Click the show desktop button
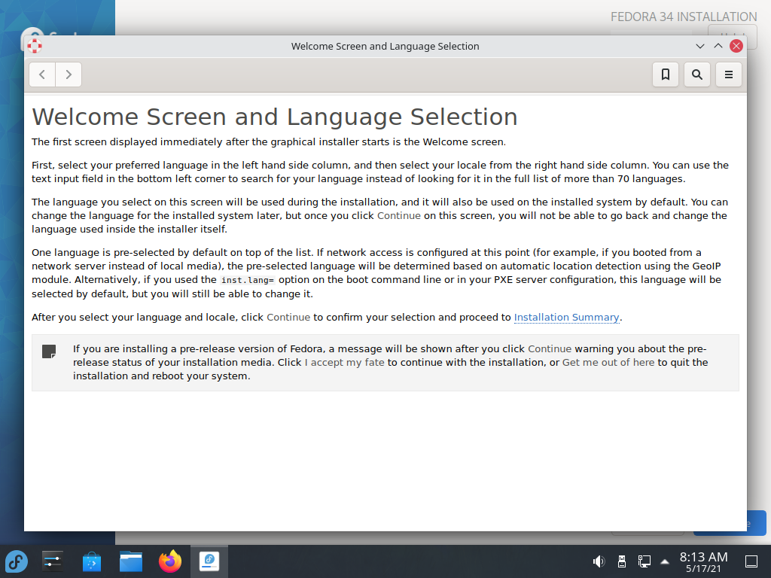The image size is (771, 578). pos(751,561)
